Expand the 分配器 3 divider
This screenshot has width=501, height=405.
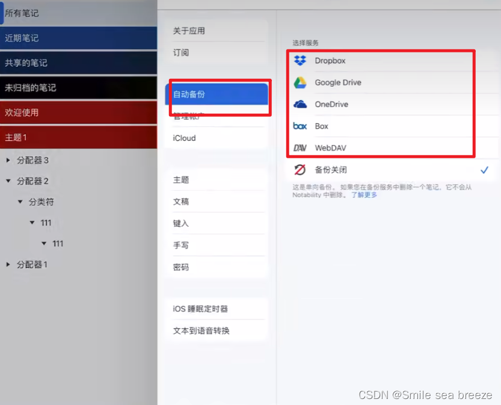8,160
